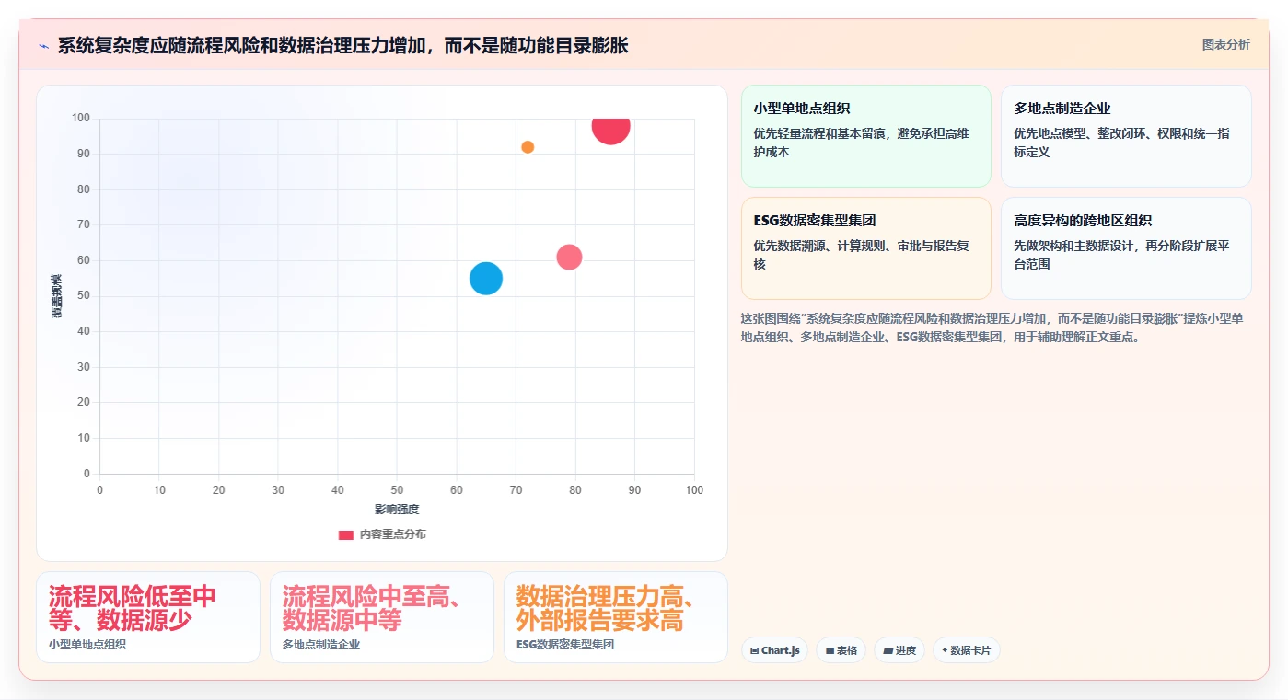The image size is (1288, 700).
Task: Click the blue bubble in the chart
Action: [486, 278]
